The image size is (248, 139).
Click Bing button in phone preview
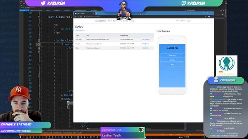point(172,64)
